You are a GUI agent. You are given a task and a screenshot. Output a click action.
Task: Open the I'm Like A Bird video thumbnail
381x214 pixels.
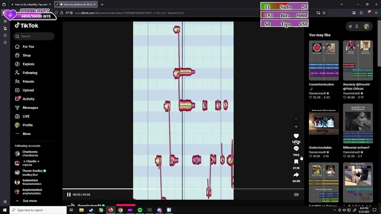358,182
